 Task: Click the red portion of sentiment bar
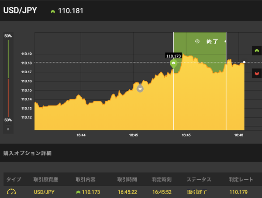coord(8,98)
